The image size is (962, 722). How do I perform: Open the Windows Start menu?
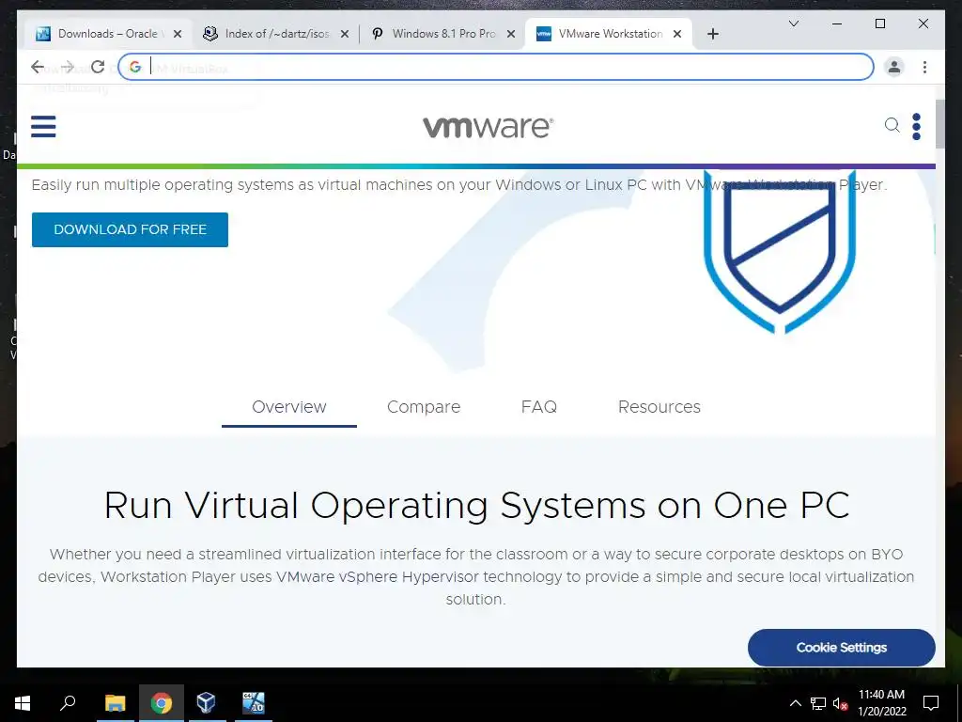(23, 703)
